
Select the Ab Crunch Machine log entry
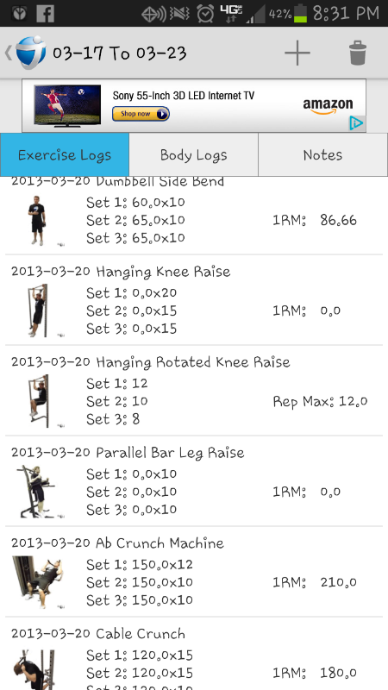click(x=194, y=572)
